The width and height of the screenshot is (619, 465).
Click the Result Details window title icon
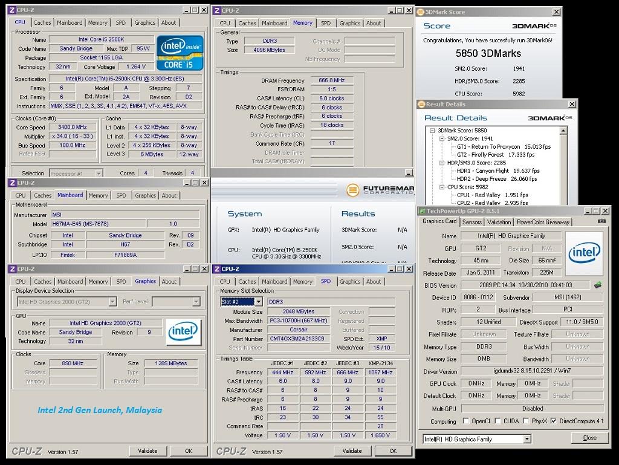pyautogui.click(x=421, y=104)
